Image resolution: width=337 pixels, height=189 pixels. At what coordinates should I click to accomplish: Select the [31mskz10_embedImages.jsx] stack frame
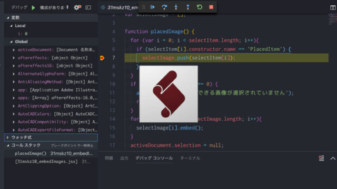[51, 161]
